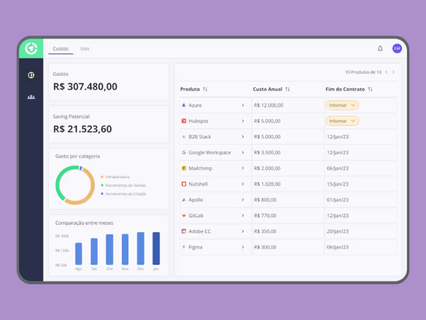The image size is (426, 320).
Task: Open the pie chart dashboard sidebar icon
Action: (31, 75)
